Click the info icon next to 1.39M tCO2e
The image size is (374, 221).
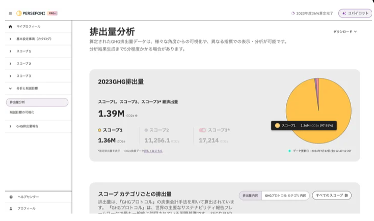click(136, 116)
